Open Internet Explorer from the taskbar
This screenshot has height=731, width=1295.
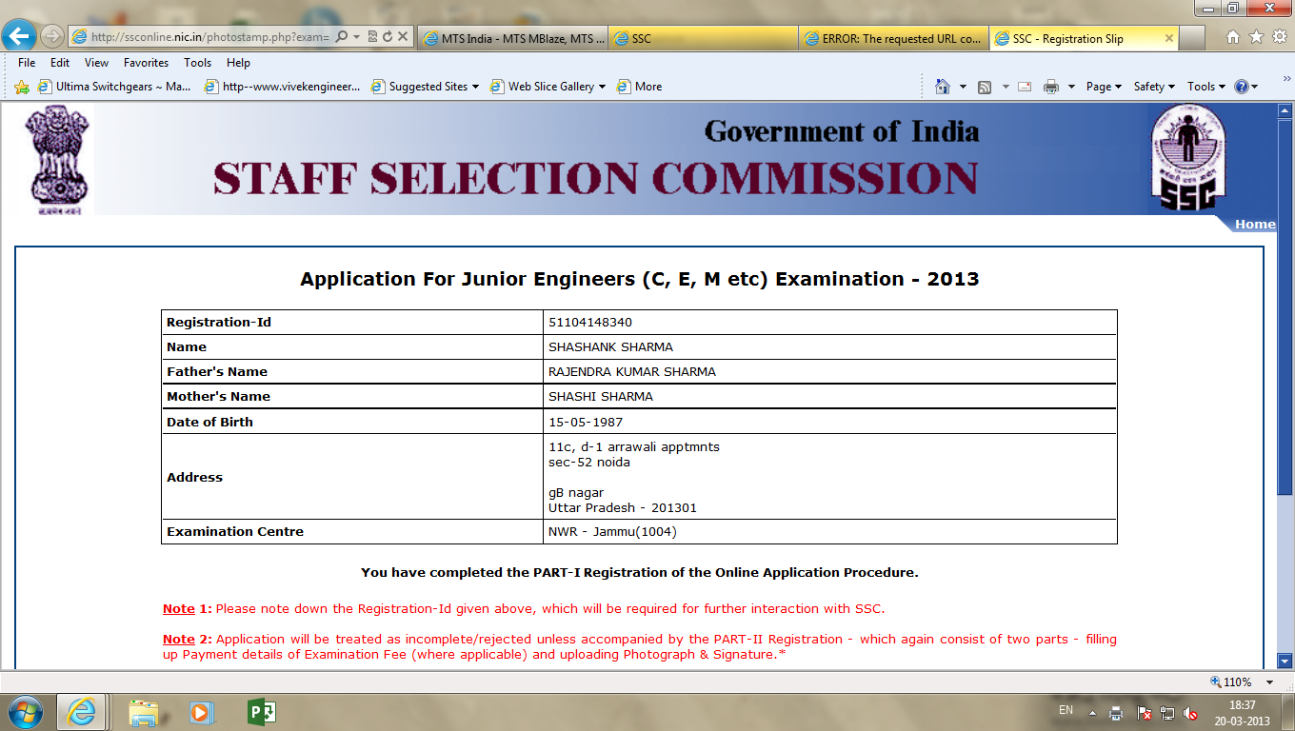click(81, 712)
